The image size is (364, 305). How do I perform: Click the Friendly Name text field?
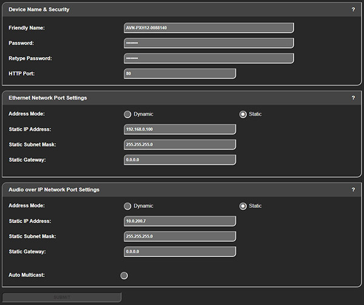click(209, 28)
